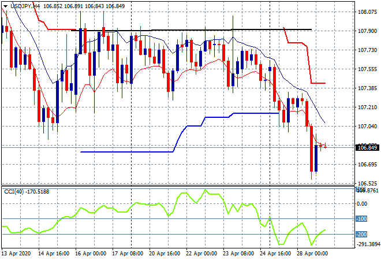The height and width of the screenshot is (260, 381).
Task: Click the 22 Apr 00:00 time label
Action: tap(201, 254)
